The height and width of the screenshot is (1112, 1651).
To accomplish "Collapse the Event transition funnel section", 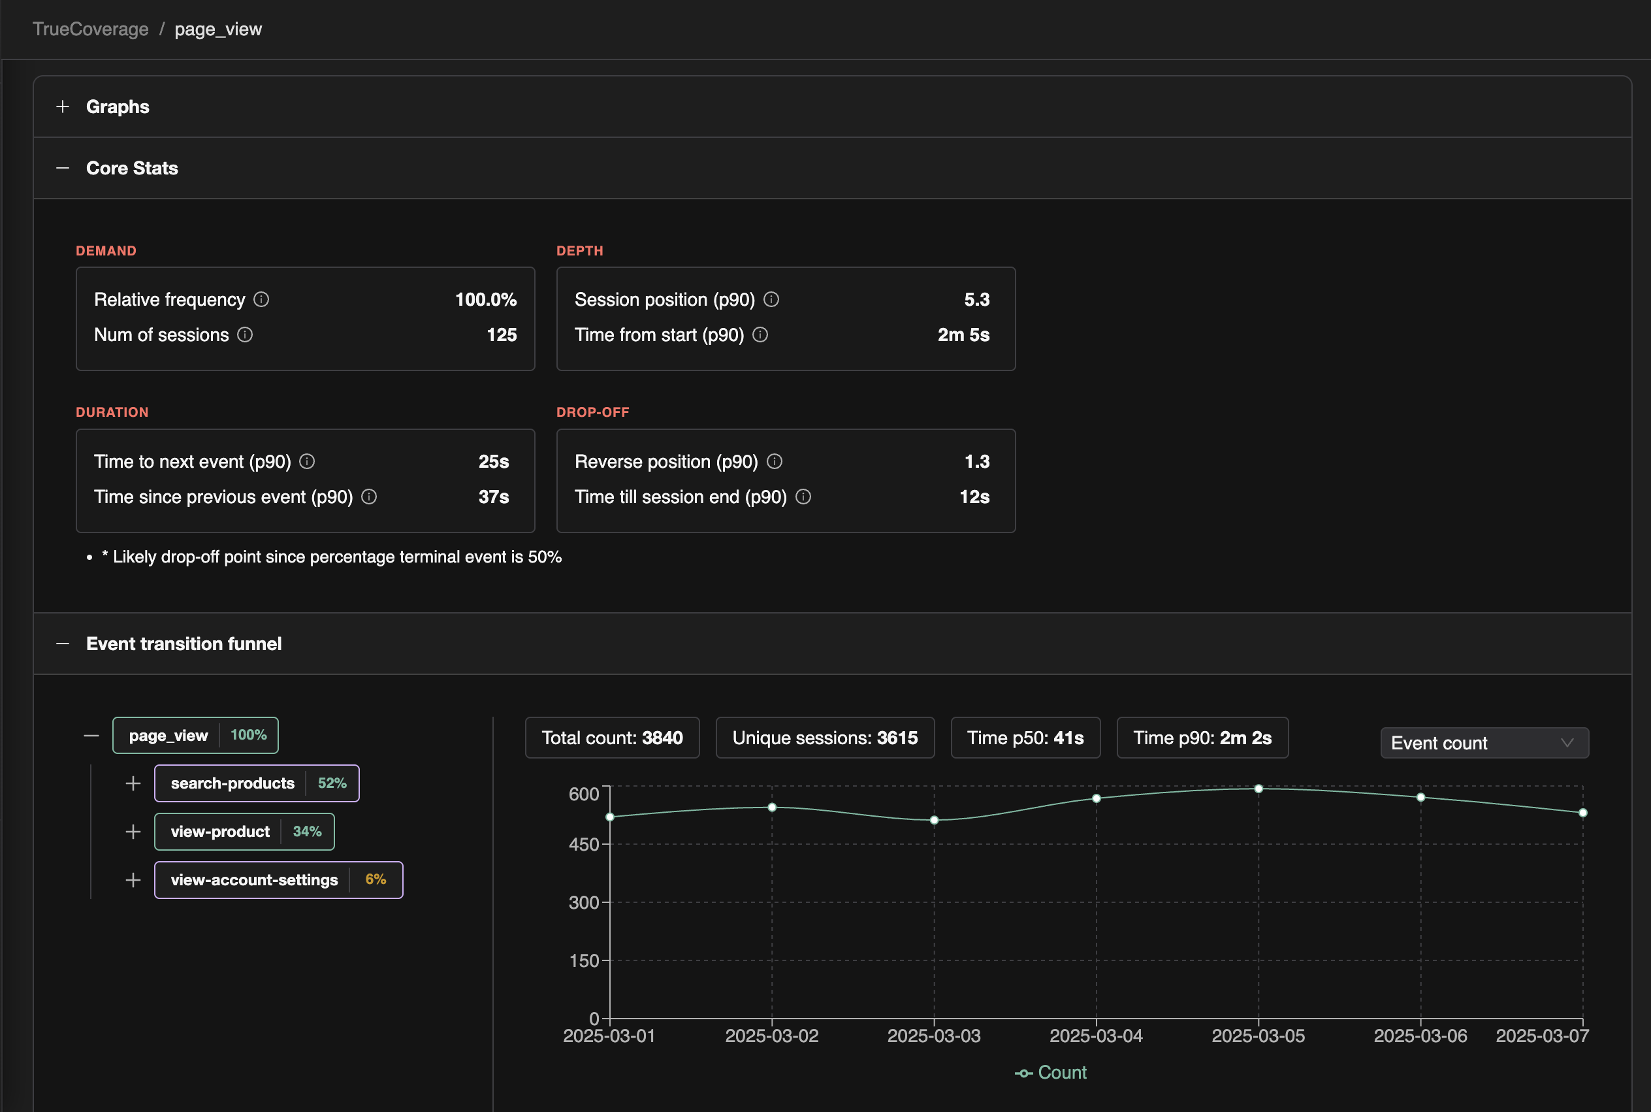I will (x=63, y=644).
